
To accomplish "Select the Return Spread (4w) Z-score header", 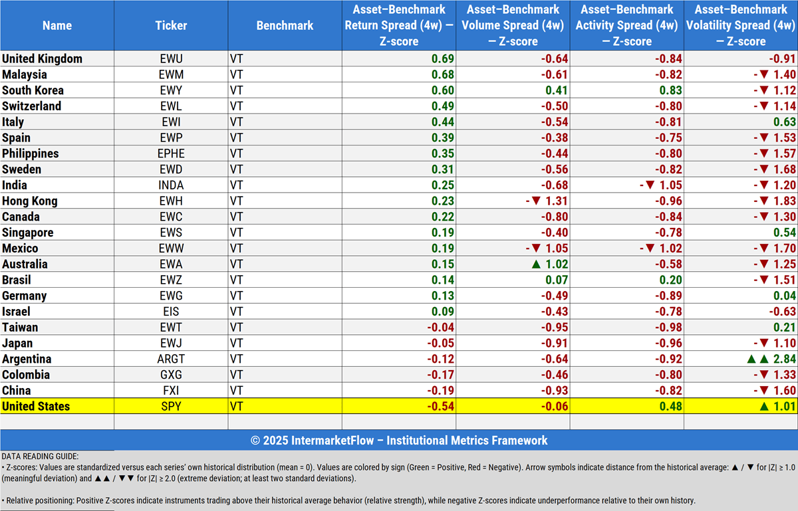I will (x=399, y=25).
